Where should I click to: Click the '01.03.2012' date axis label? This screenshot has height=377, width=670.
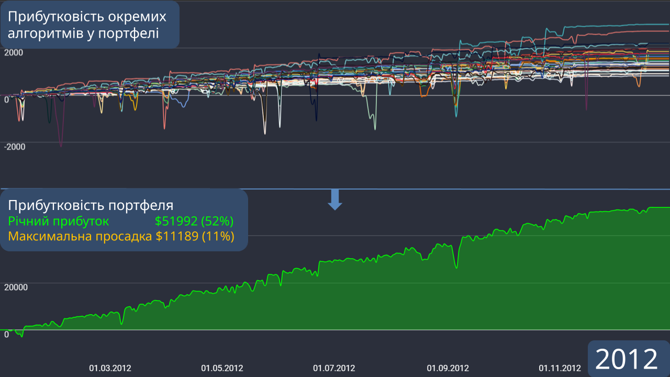[110, 368]
